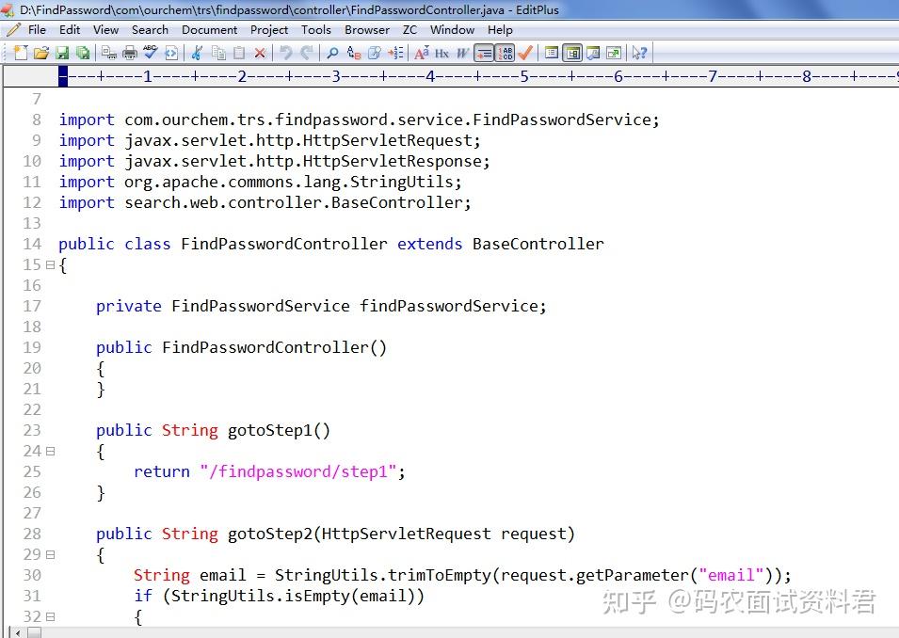Click "findPasswordService;" on line 17
Viewport: 899px width, 638px height.
tap(453, 306)
